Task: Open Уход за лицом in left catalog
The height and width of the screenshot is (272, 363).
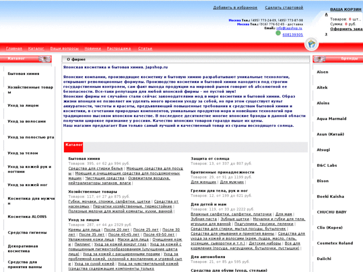Action: coord(23,105)
